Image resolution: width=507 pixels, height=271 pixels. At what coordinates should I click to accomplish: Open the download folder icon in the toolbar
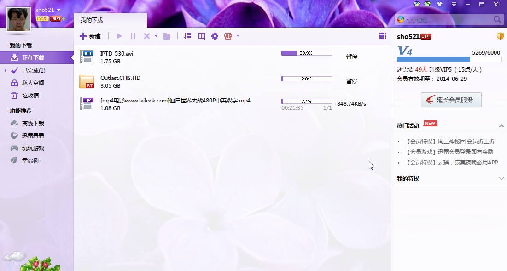tap(167, 36)
